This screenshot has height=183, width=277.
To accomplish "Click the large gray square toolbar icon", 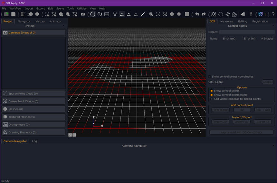I will tap(187, 14).
